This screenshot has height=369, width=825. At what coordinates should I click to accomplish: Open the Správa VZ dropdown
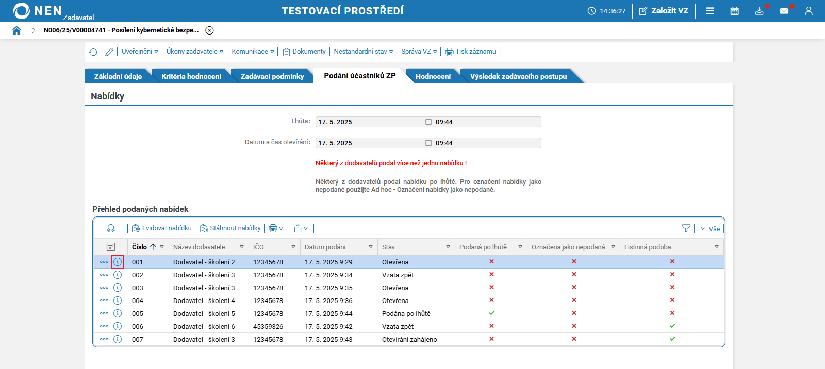tap(419, 52)
